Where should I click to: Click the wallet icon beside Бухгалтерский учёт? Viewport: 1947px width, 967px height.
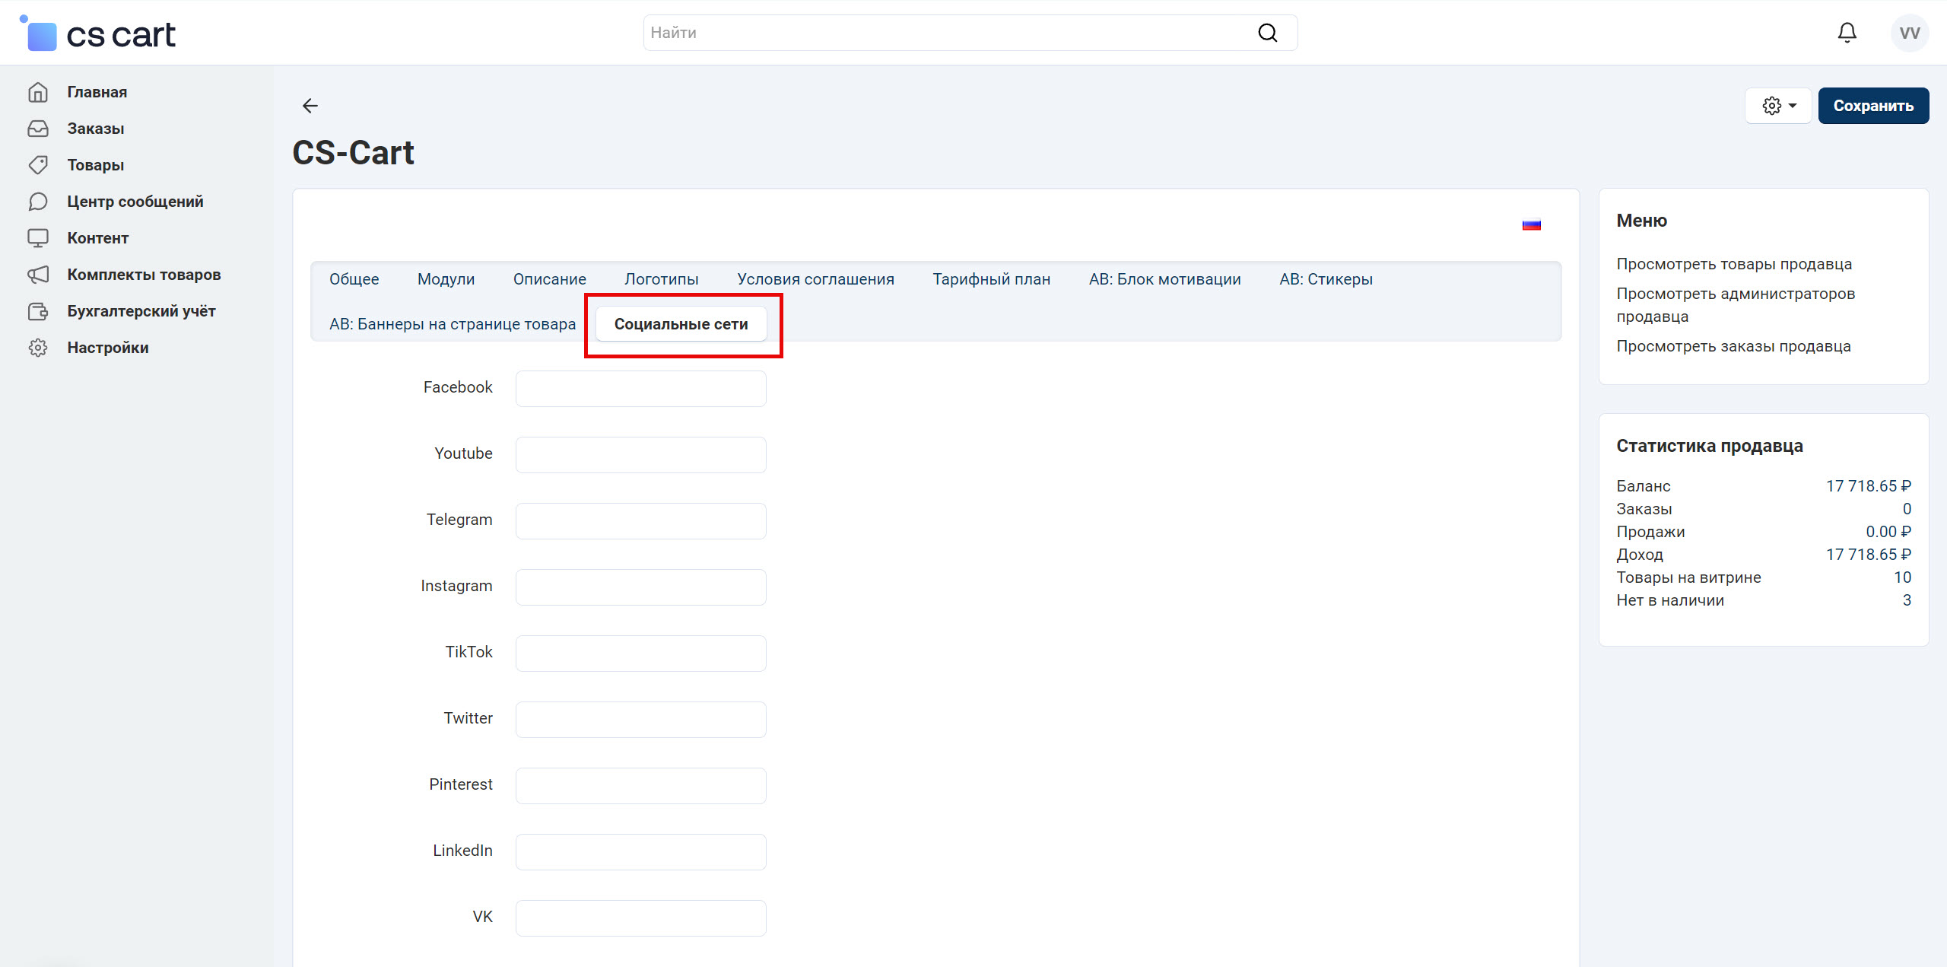coord(38,311)
